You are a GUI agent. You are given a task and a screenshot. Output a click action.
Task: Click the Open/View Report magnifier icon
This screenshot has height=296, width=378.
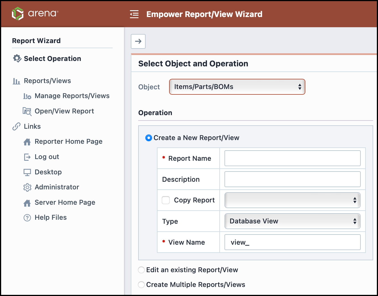(27, 111)
